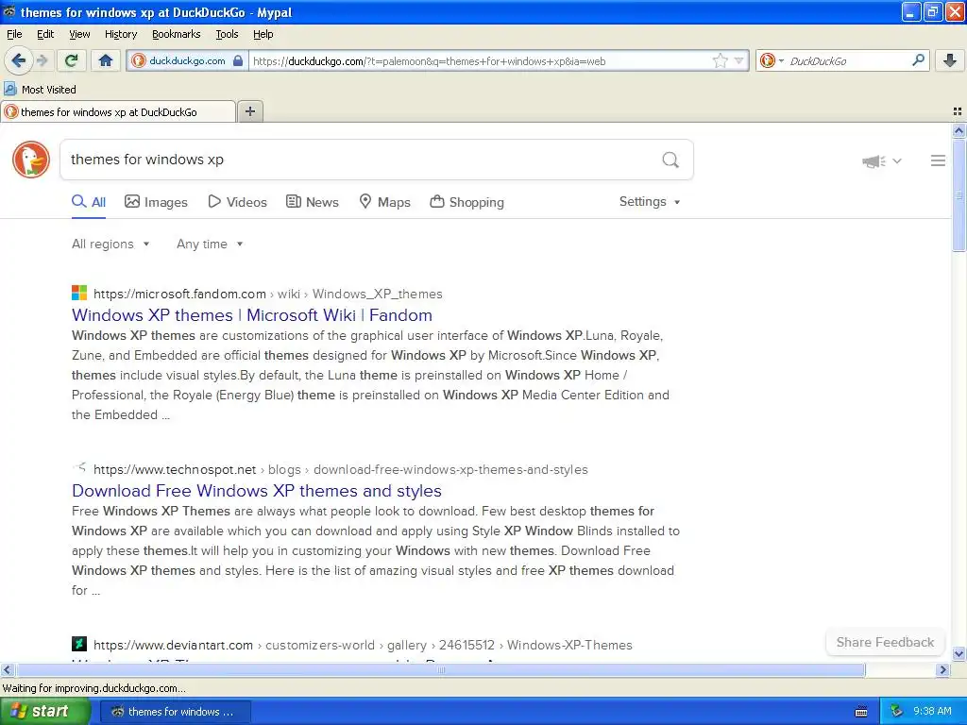Open Download Free Windows XP themes link
Image resolution: width=967 pixels, height=725 pixels.
coord(257,491)
